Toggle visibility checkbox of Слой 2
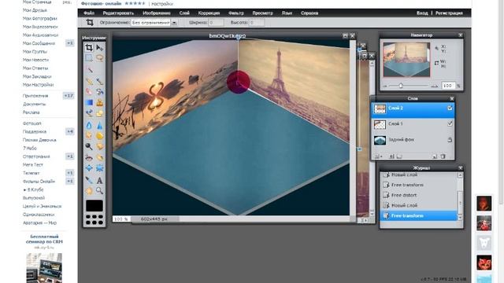Viewport: 504px width, 283px height. coord(450,108)
